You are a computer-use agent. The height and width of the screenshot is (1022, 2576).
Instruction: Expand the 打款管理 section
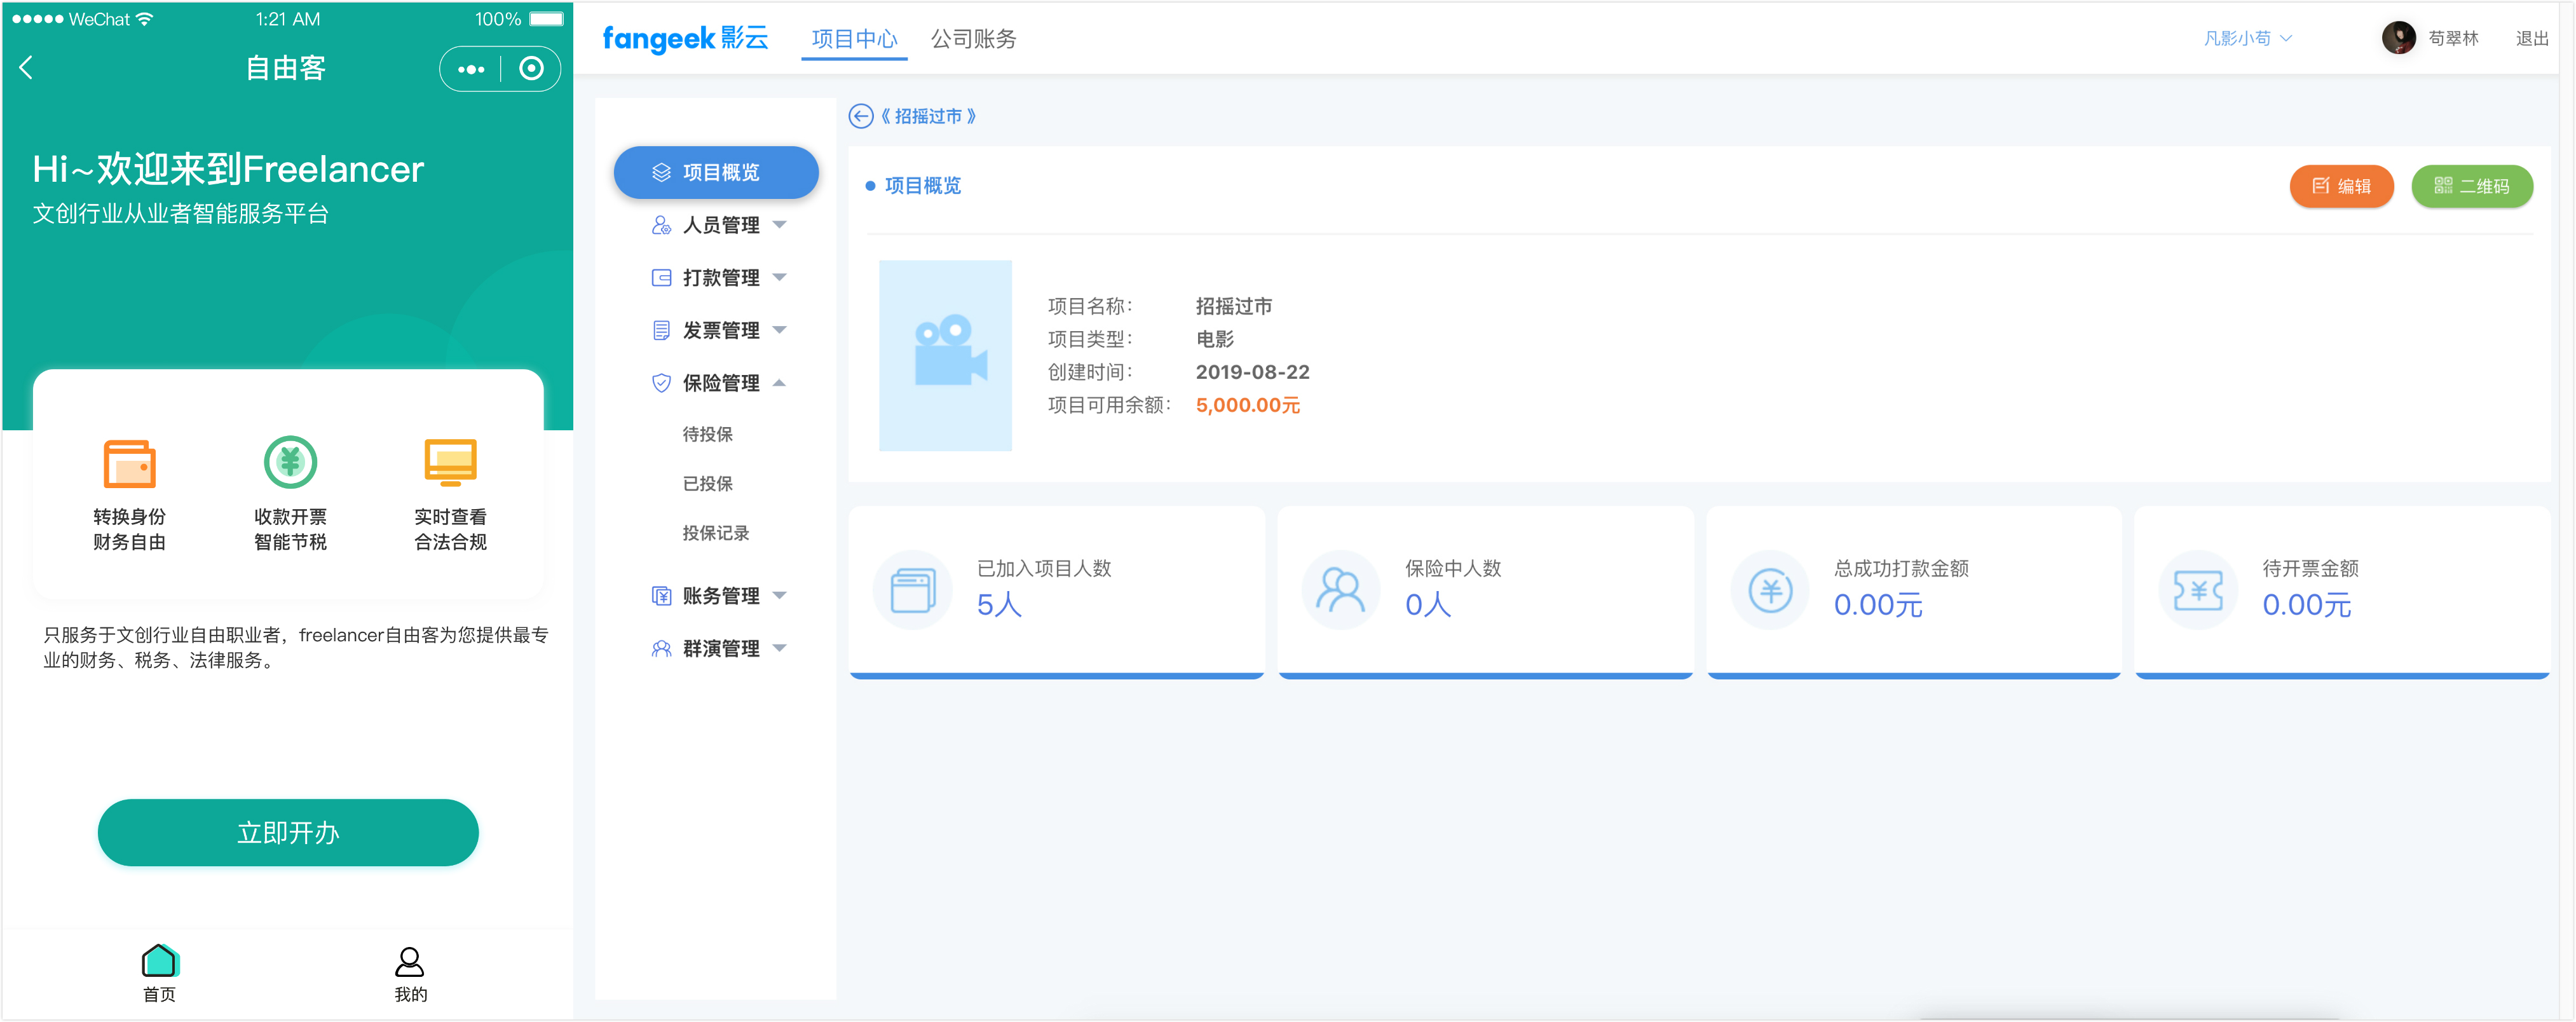(x=720, y=278)
